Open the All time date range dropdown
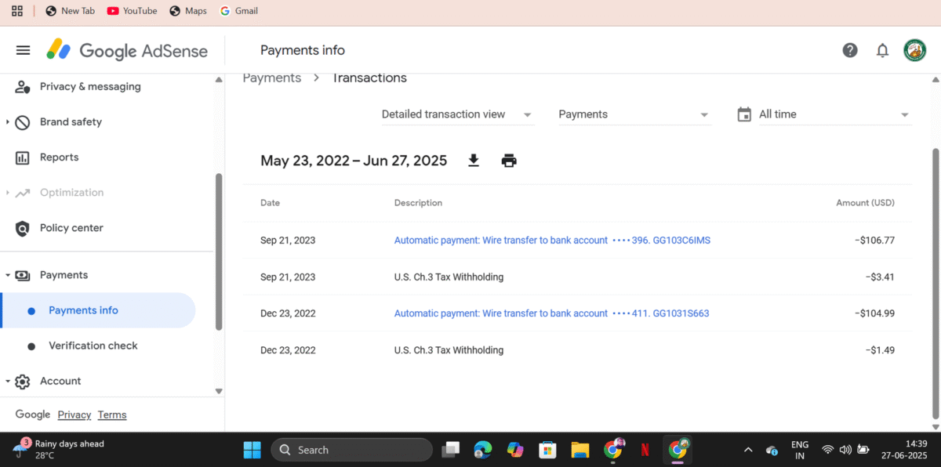 click(834, 114)
